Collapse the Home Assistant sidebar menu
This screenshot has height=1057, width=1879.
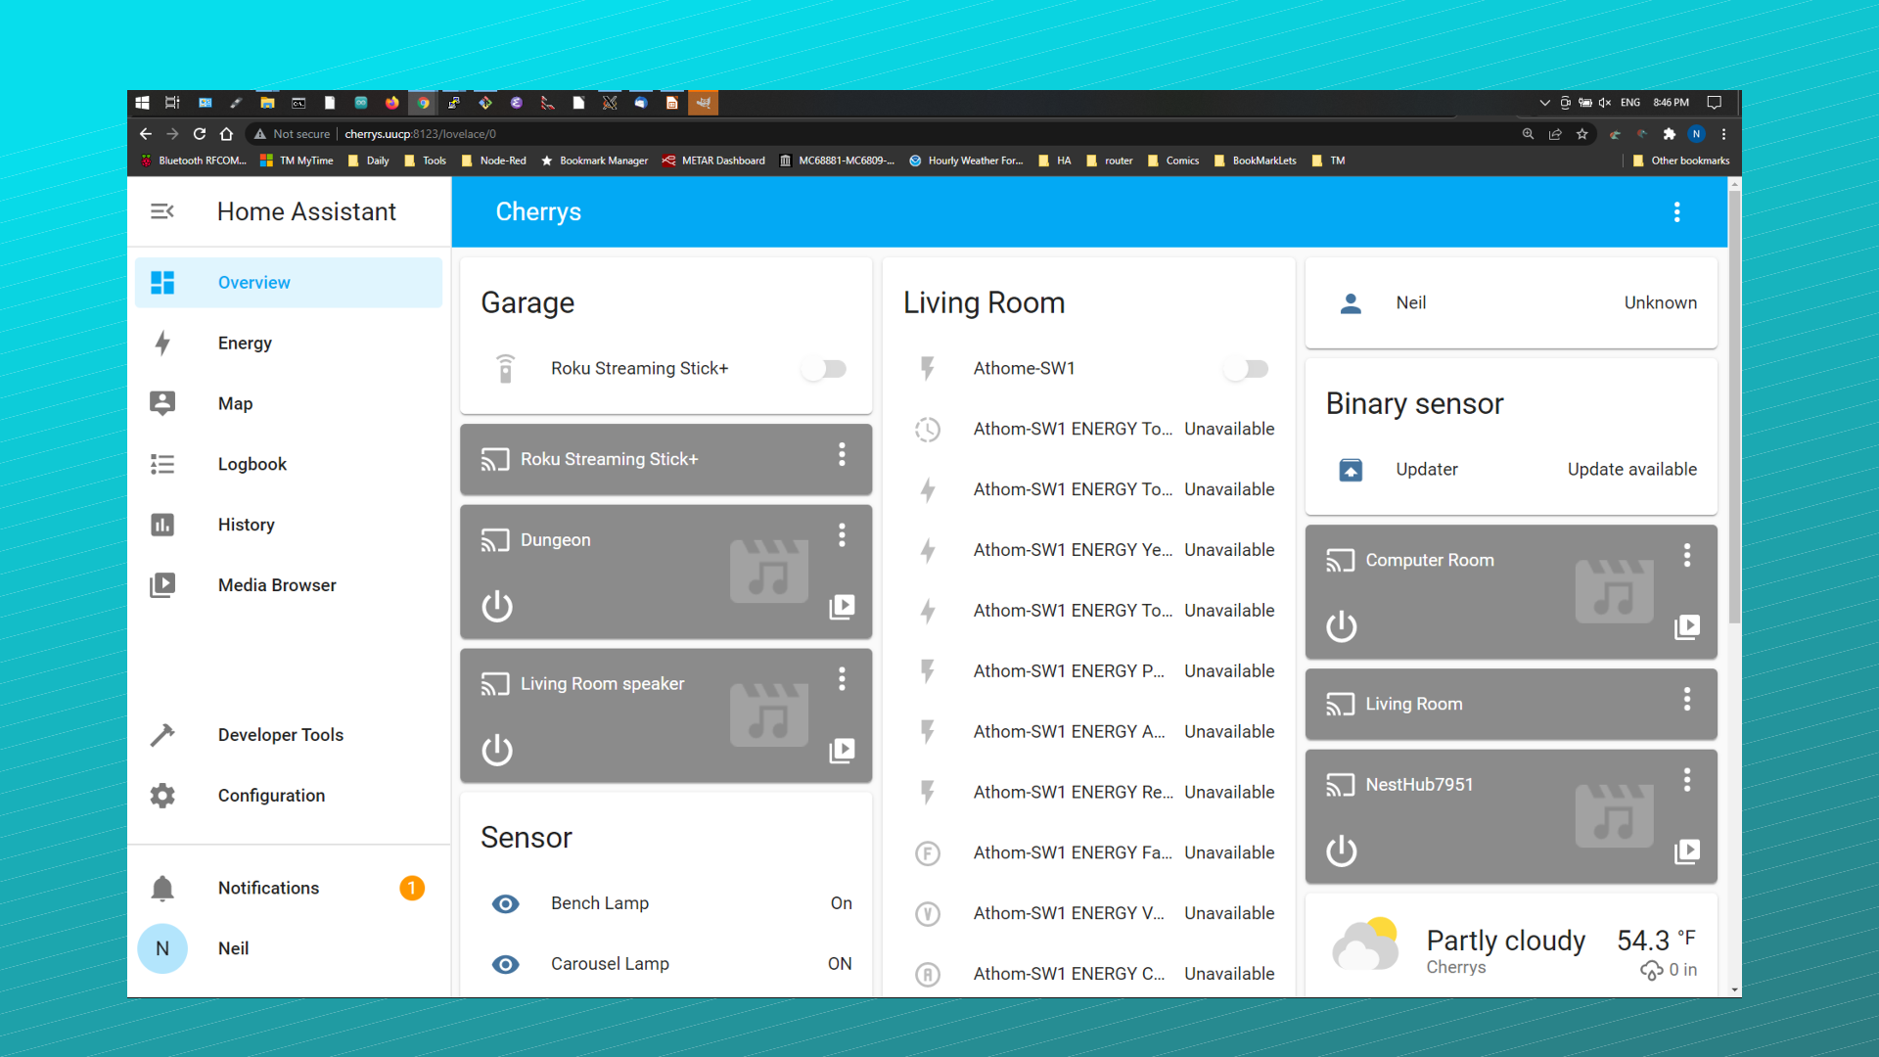click(x=162, y=211)
